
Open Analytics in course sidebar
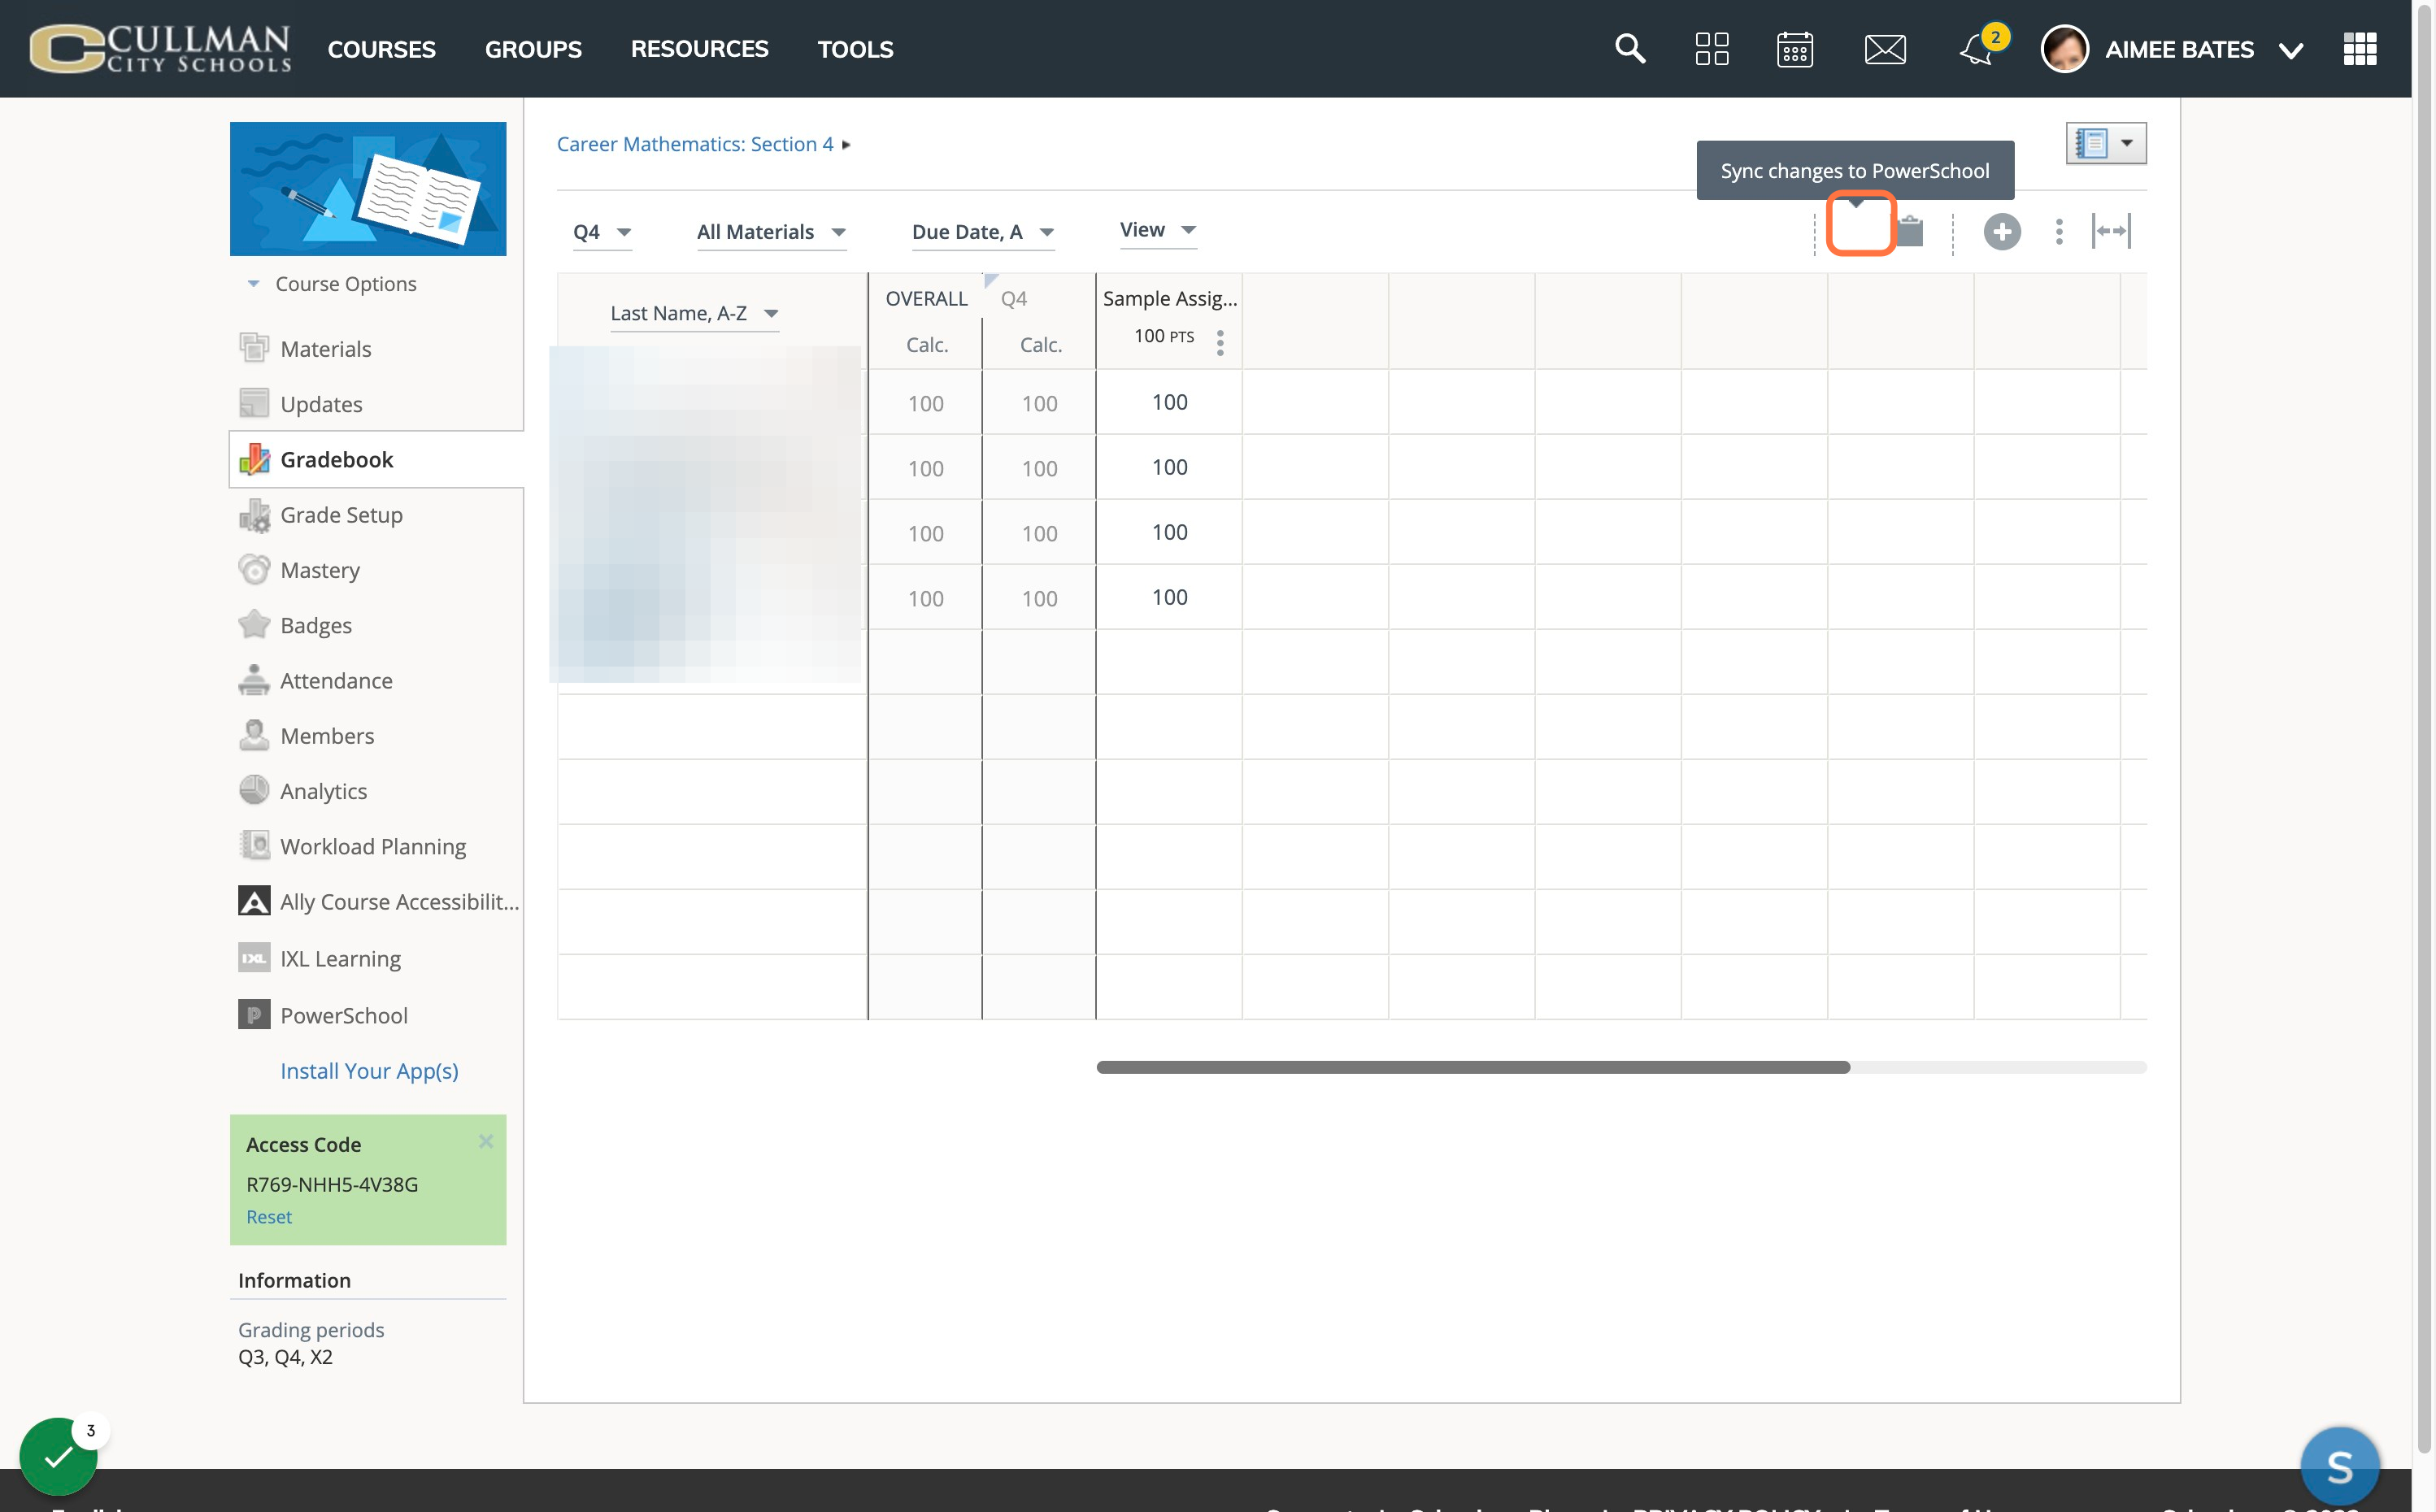[323, 791]
